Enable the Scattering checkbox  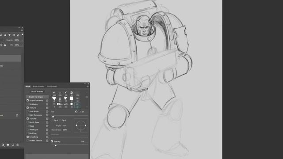point(27,104)
